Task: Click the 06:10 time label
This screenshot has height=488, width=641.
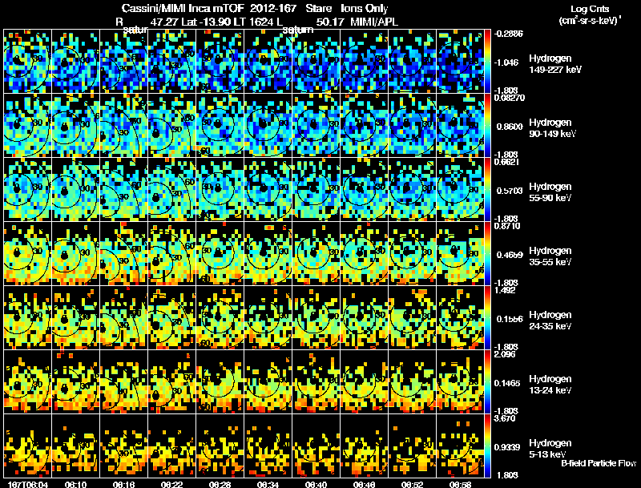Action: (75, 485)
